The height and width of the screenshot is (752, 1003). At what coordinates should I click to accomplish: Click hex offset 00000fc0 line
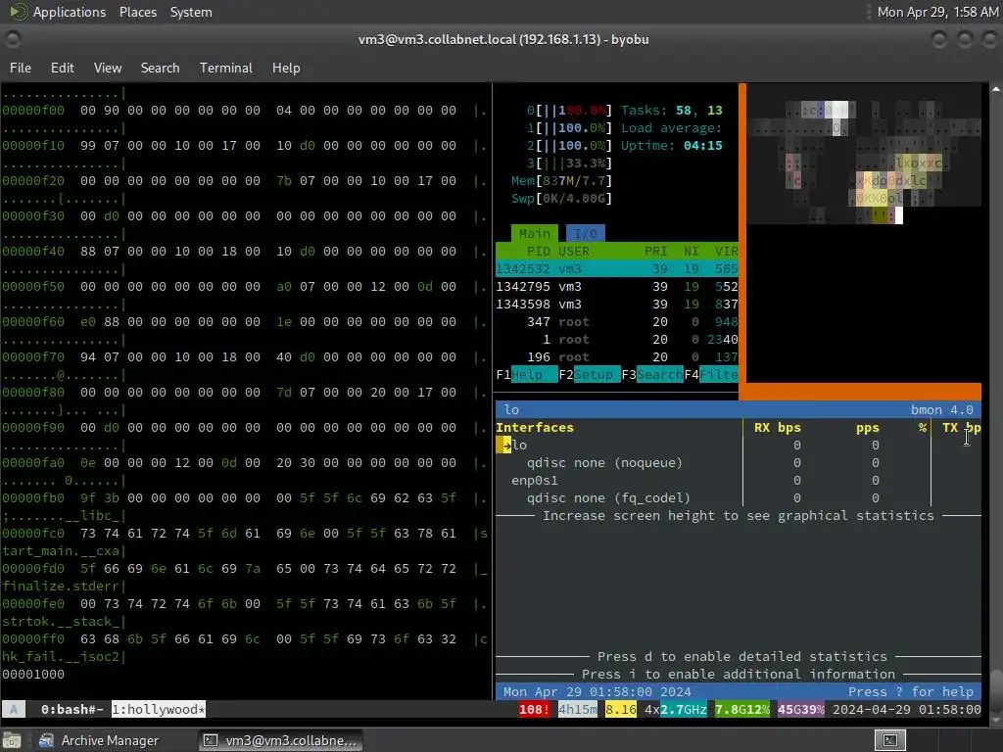click(244, 534)
